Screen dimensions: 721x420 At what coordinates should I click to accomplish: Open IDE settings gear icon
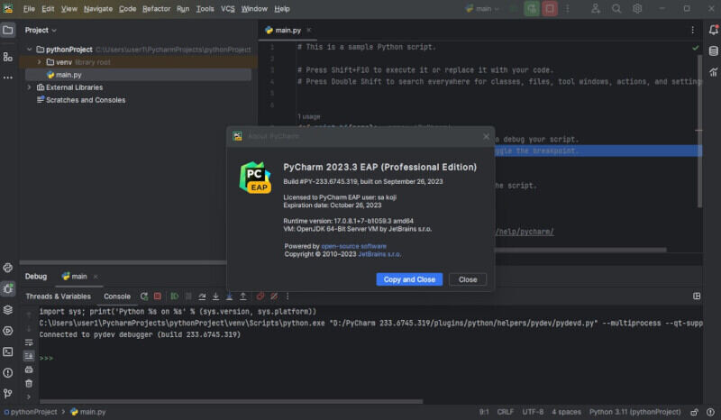pyautogui.click(x=637, y=9)
